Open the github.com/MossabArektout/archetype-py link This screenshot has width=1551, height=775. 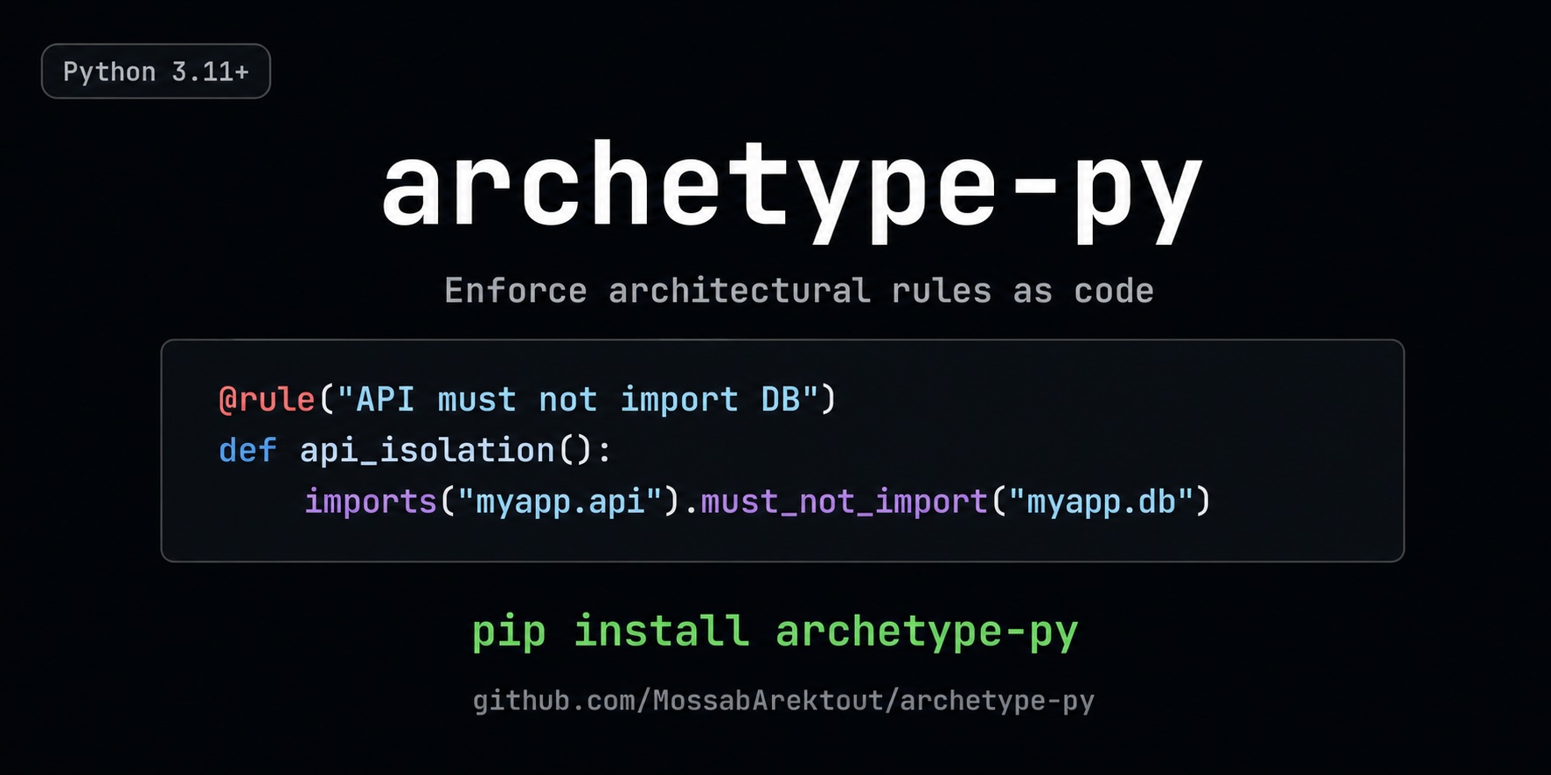pos(783,701)
